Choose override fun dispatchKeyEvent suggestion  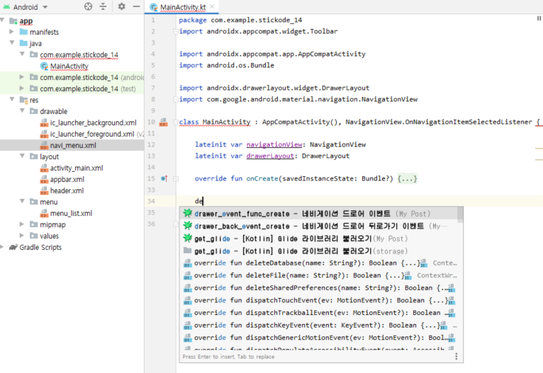click(318, 326)
